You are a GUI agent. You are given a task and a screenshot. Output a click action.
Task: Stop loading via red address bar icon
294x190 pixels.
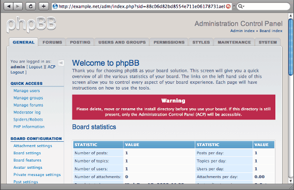(228, 7)
